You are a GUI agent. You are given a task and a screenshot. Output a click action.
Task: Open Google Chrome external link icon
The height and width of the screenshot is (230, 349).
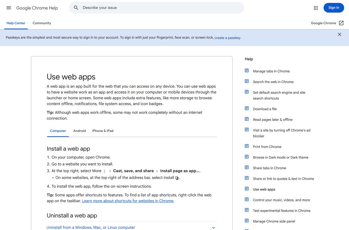pos(341,23)
